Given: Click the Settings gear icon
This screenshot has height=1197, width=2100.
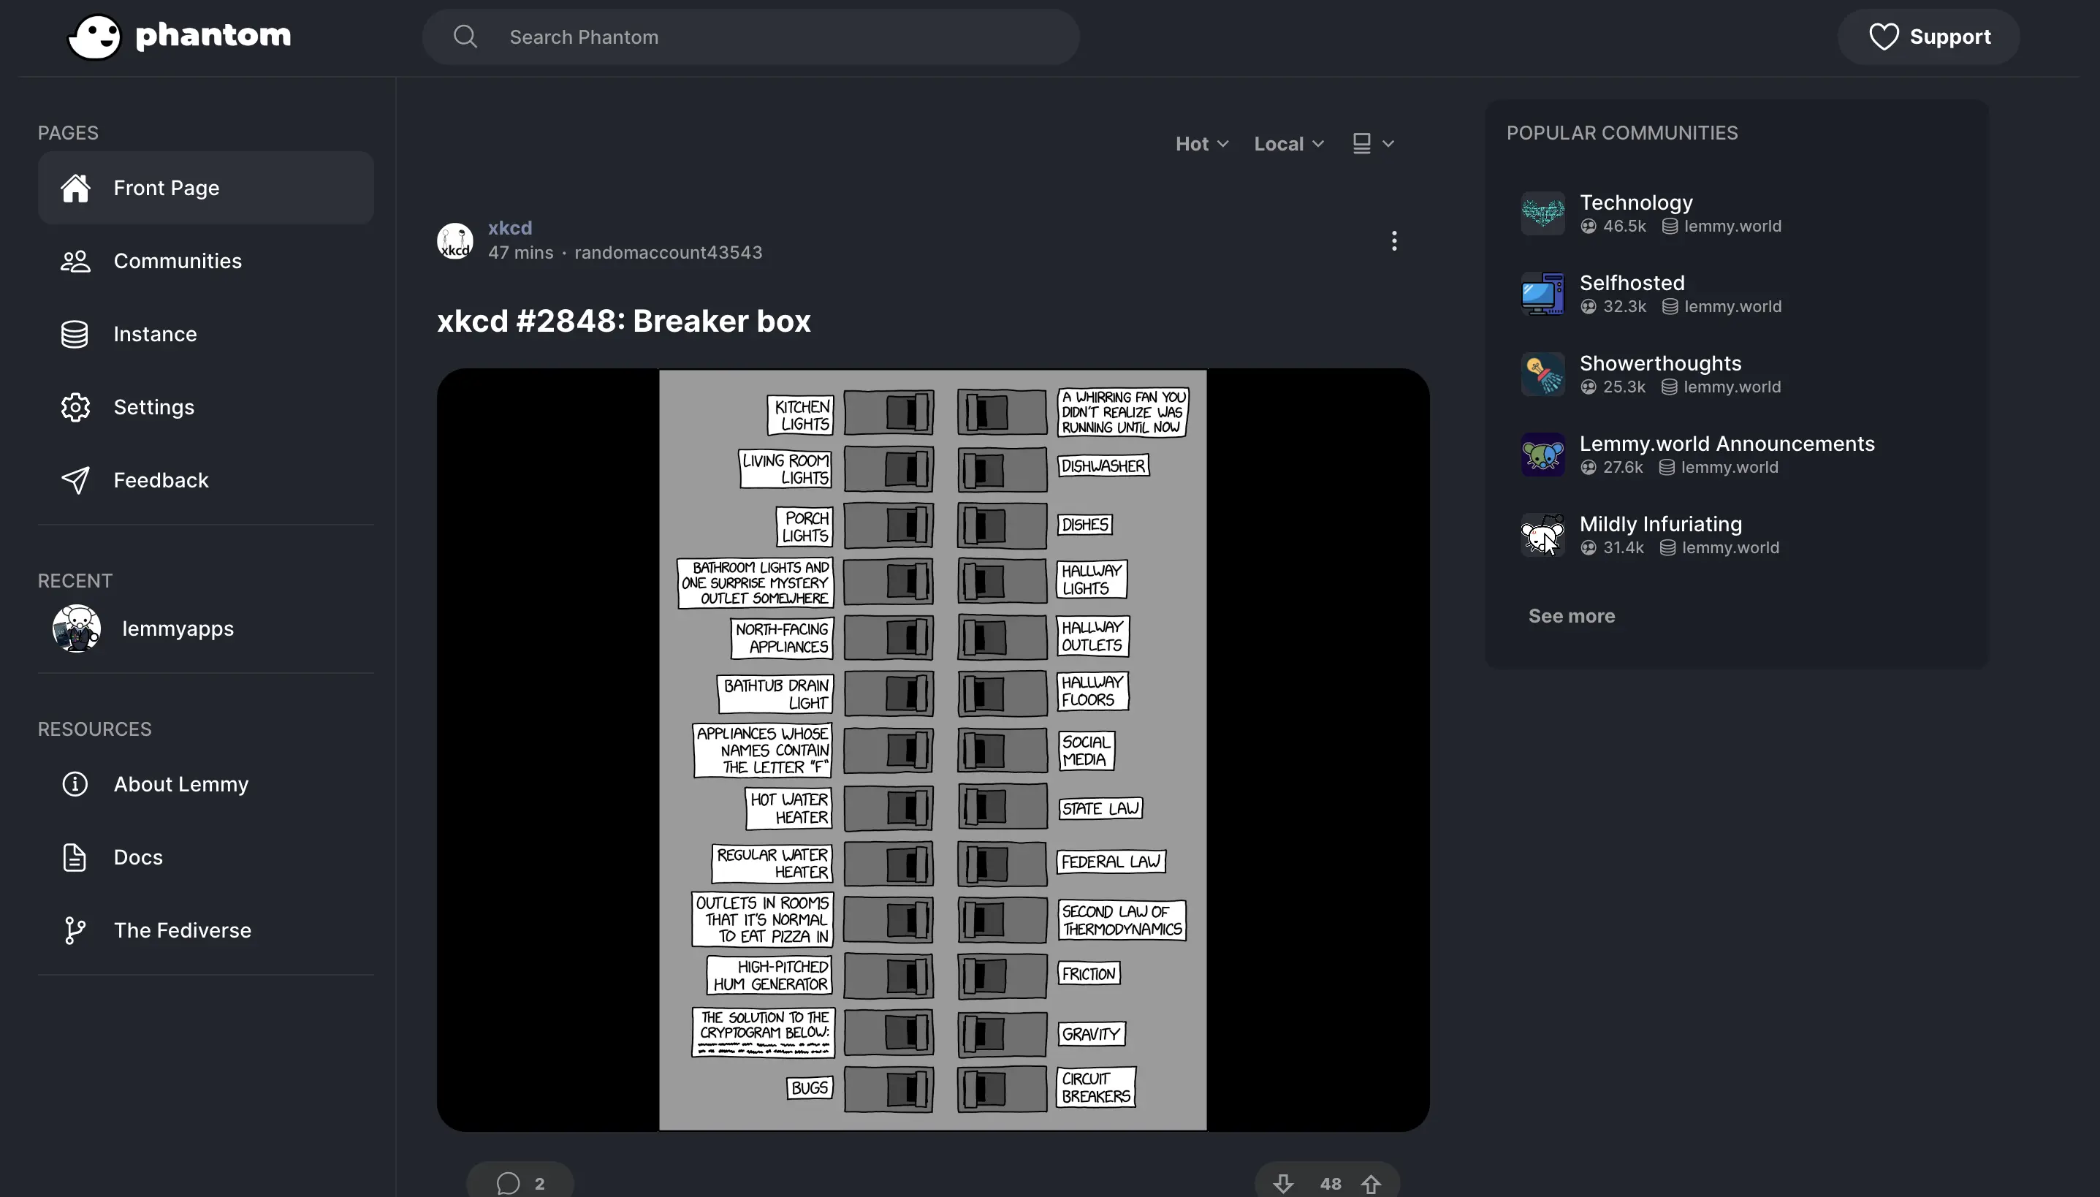Looking at the screenshot, I should coord(75,408).
